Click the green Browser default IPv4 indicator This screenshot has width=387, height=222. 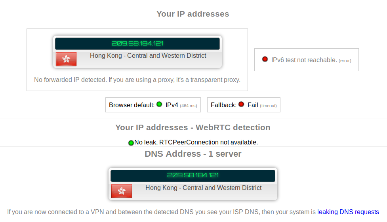coord(159,104)
